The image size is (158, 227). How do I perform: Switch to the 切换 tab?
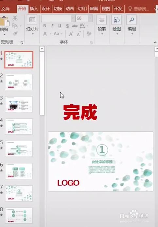58,9
